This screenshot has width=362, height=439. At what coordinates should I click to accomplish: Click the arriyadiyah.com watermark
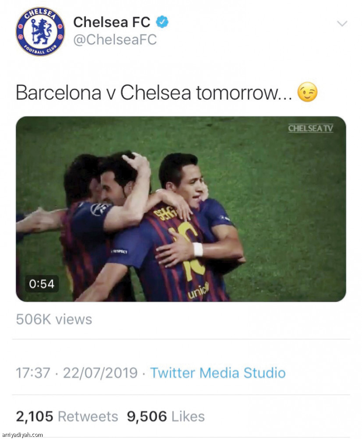click(22, 435)
